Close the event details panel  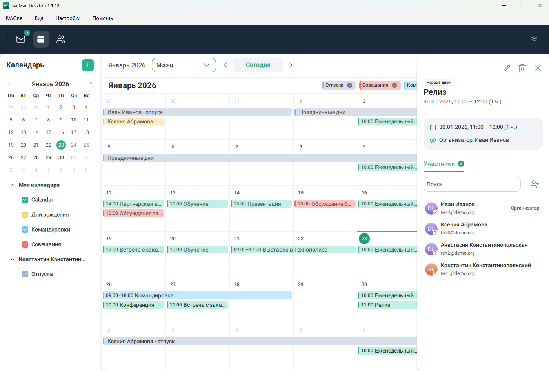point(538,68)
